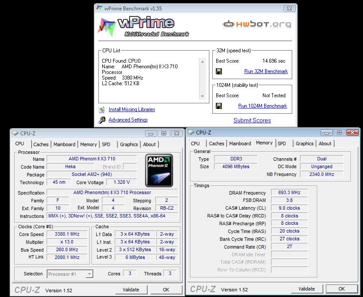Click the left CPU-Z window title icon
The height and width of the screenshot is (297, 363).
point(15,133)
